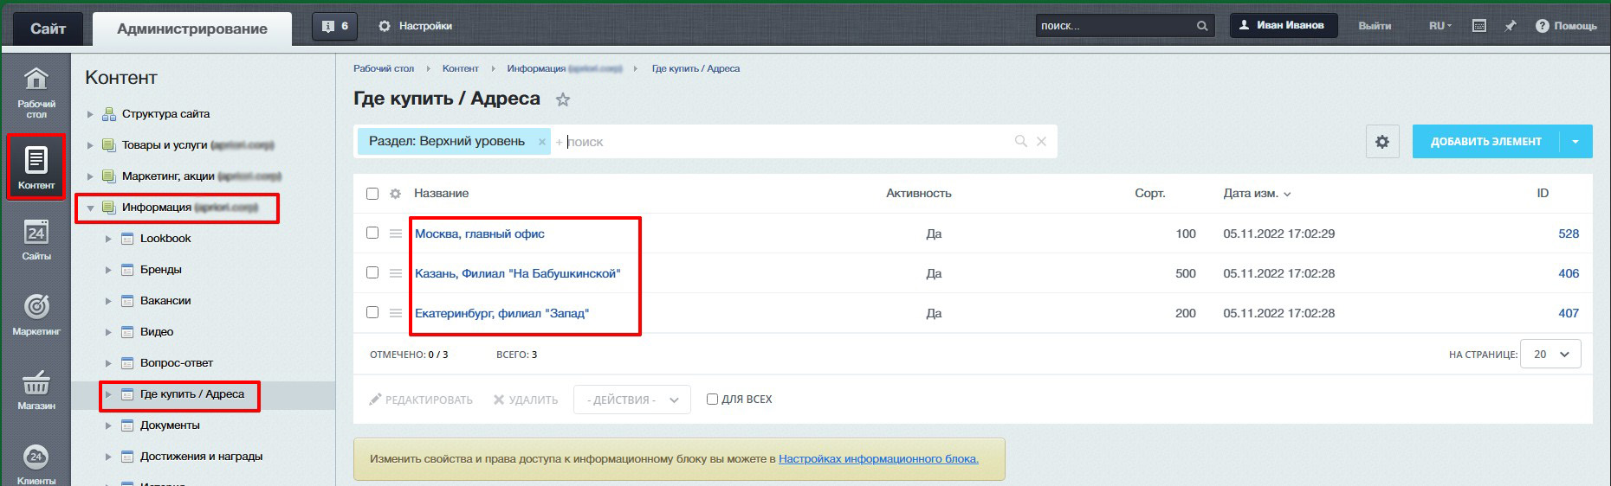Open the per-page count dropdown
Screen dimensions: 1611x486
click(x=1550, y=354)
